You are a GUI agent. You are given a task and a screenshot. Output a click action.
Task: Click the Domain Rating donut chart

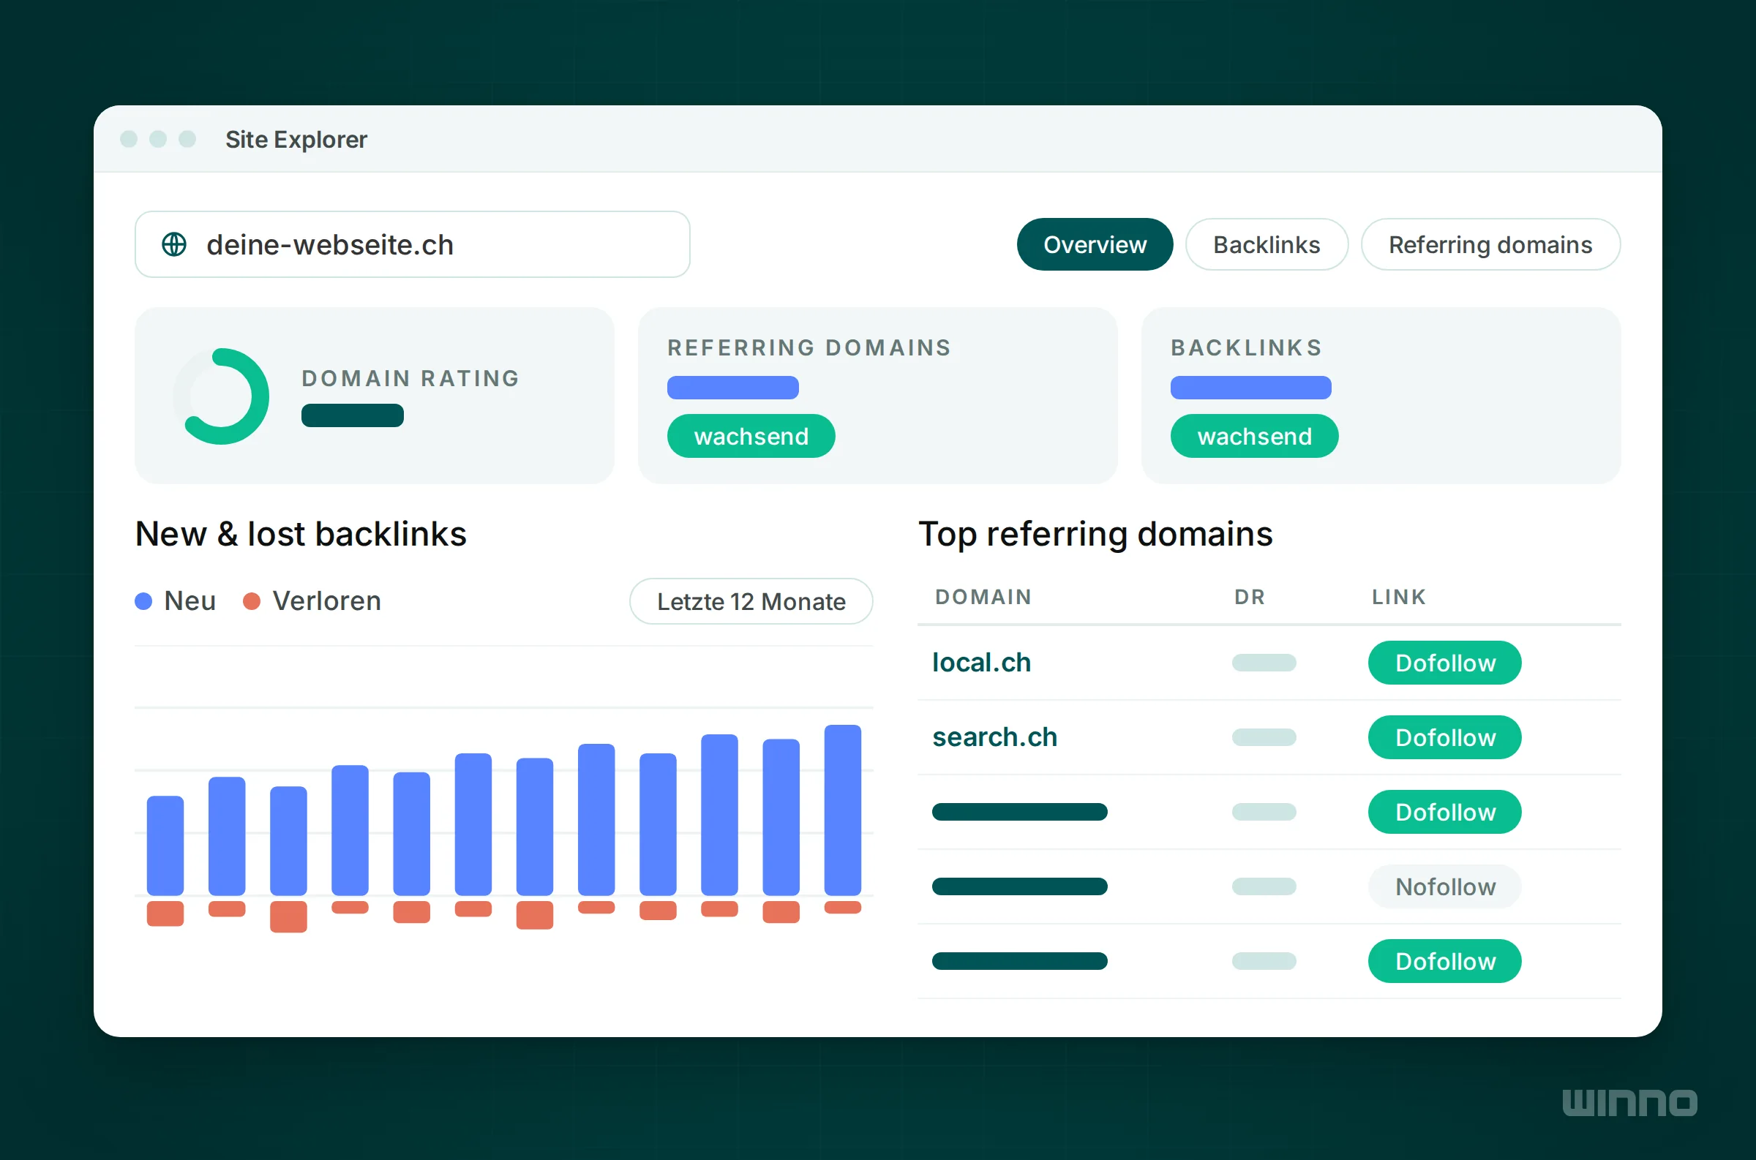221,396
